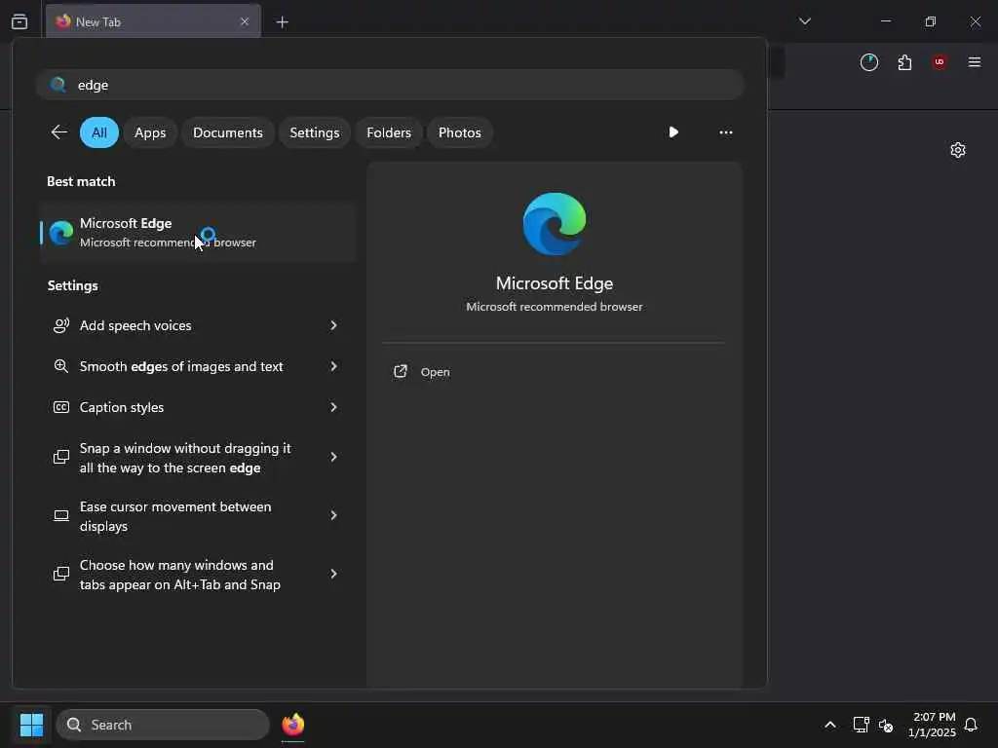Click the CC icon for Caption styles
The height and width of the screenshot is (748, 998).
coord(61,407)
